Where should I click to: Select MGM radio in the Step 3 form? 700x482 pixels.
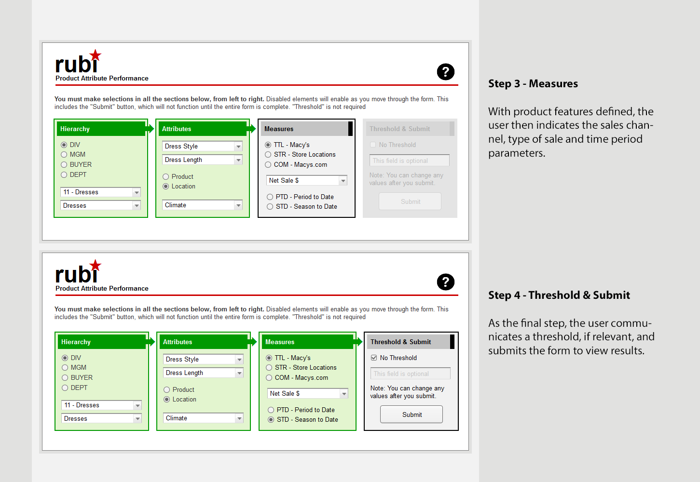[x=64, y=154]
